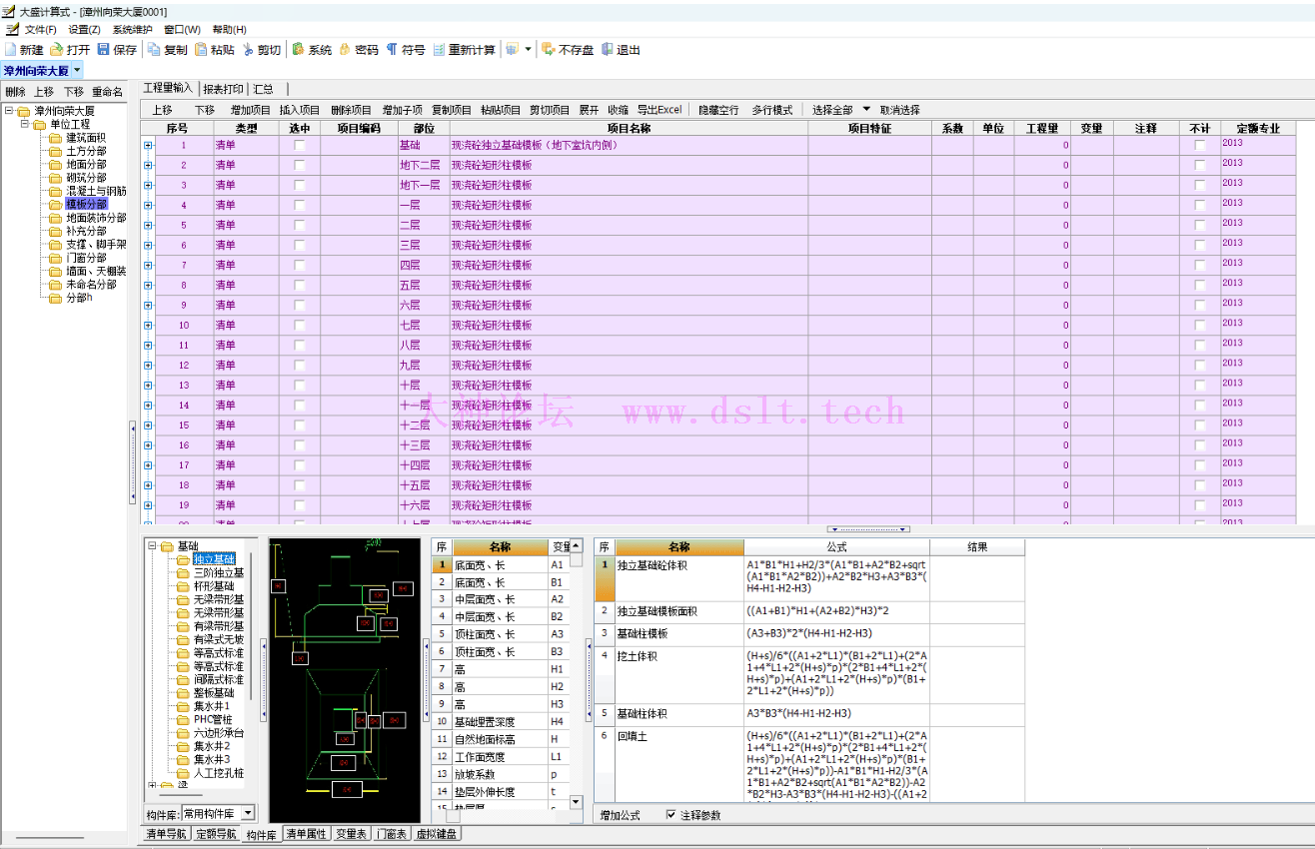Tick the 不计 checkbox in row 18
This screenshot has height=849, width=1315.
click(x=1200, y=484)
